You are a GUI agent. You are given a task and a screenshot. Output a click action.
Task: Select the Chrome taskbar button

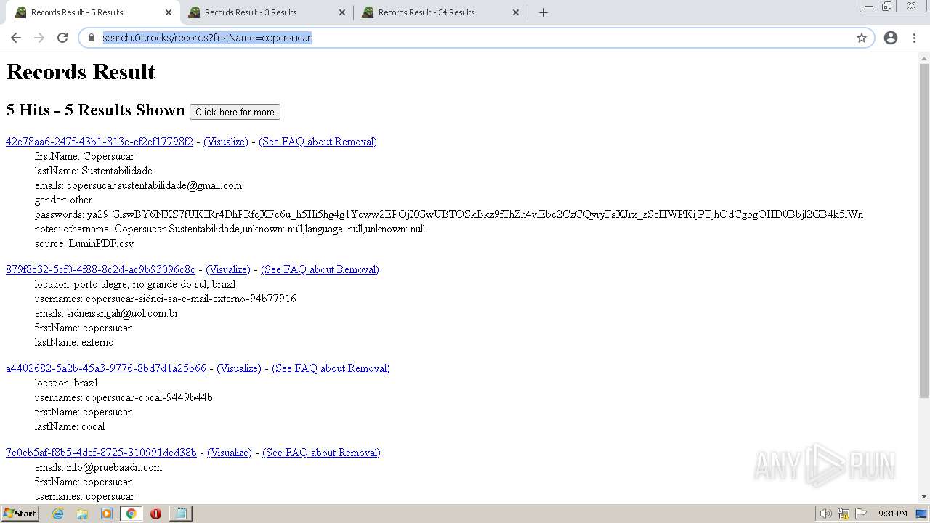(x=131, y=514)
